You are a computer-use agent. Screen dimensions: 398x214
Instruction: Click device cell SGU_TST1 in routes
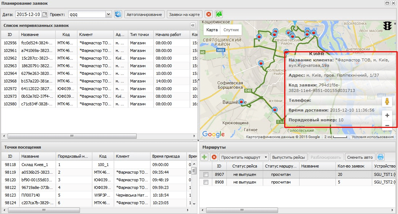(x=384, y=175)
